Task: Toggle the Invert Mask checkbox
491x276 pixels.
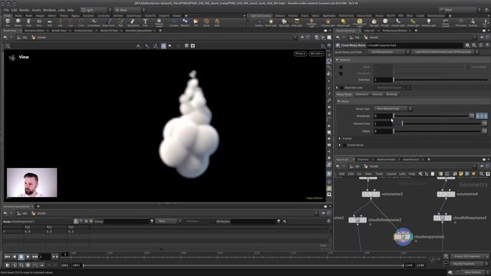Action: click(468, 67)
